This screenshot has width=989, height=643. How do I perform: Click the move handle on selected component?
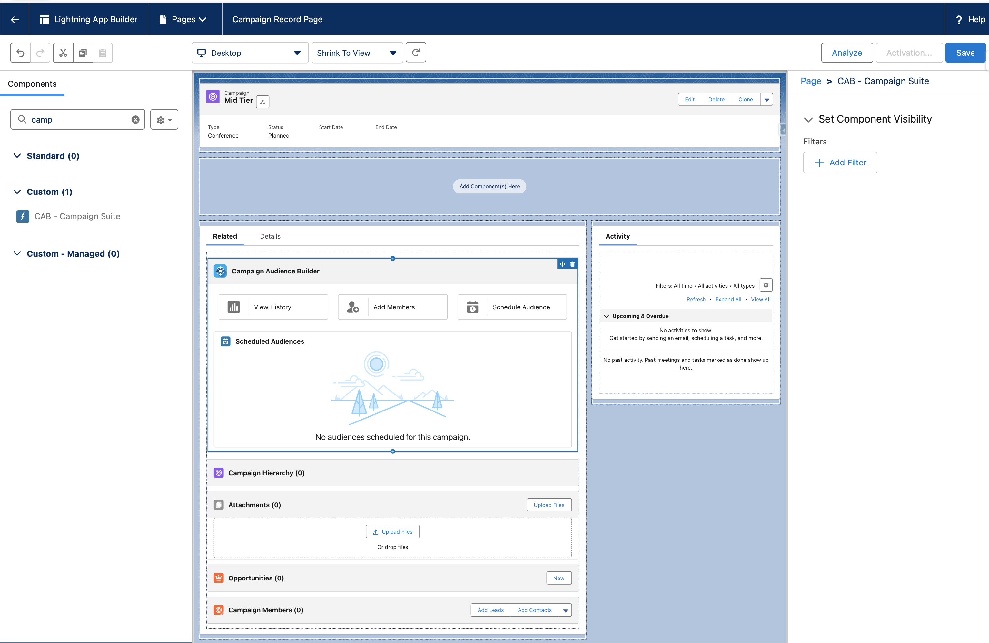tap(562, 264)
